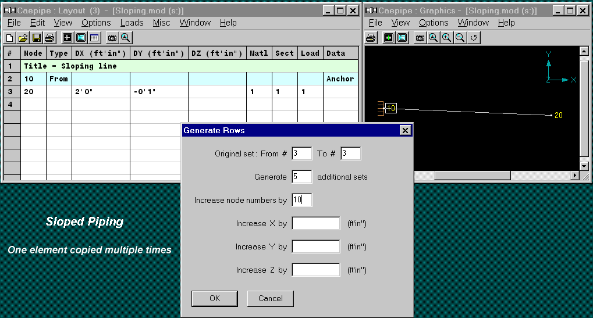Viewport: 593px width, 318px height.
Task: Click the camera viewpoint icon in Layout toolbar
Action: tap(112, 38)
